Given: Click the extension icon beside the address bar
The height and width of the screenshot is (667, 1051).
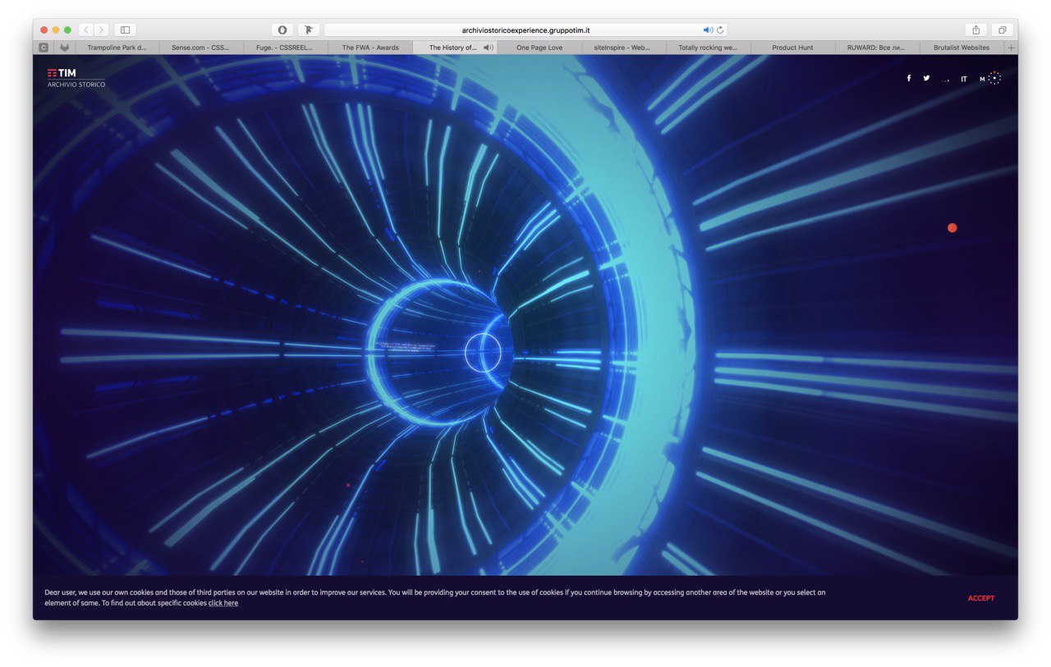Looking at the screenshot, I should (309, 30).
